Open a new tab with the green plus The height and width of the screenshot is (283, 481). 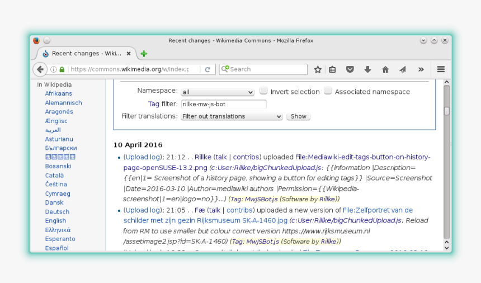point(144,54)
